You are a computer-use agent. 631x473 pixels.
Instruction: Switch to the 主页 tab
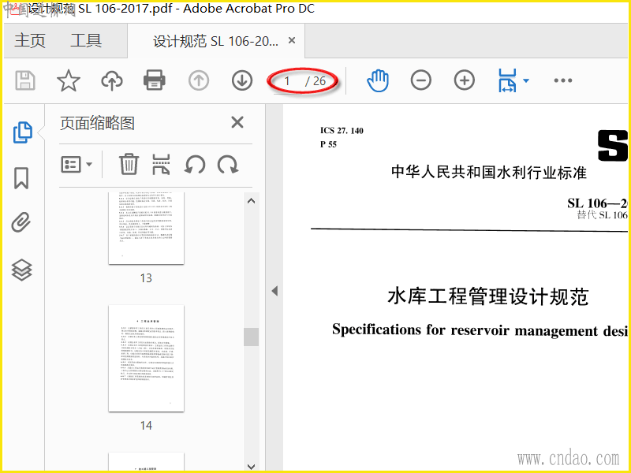[30, 41]
